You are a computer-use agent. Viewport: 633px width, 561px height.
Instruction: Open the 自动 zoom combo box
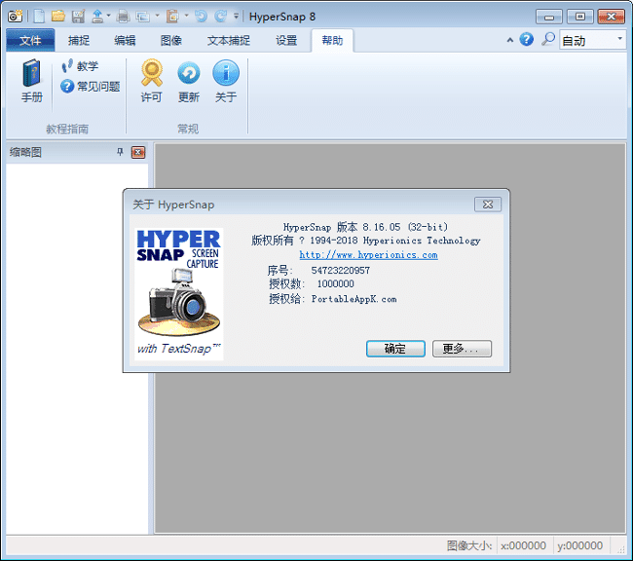(x=592, y=40)
